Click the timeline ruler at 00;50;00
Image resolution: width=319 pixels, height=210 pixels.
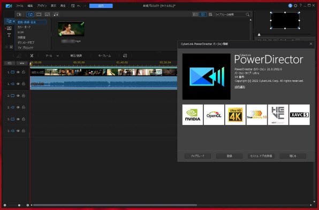(x=79, y=63)
